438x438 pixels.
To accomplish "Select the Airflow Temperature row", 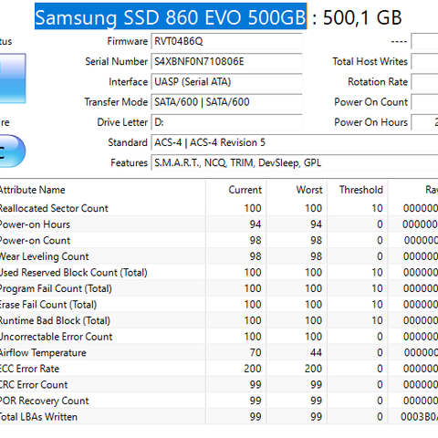I will pos(219,353).
